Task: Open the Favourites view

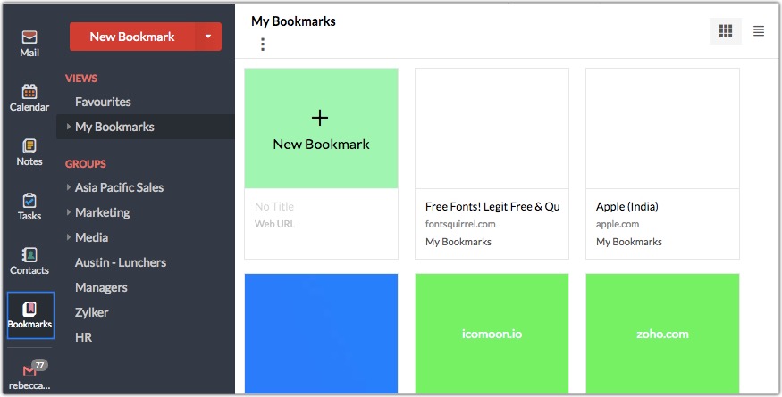Action: (x=103, y=102)
